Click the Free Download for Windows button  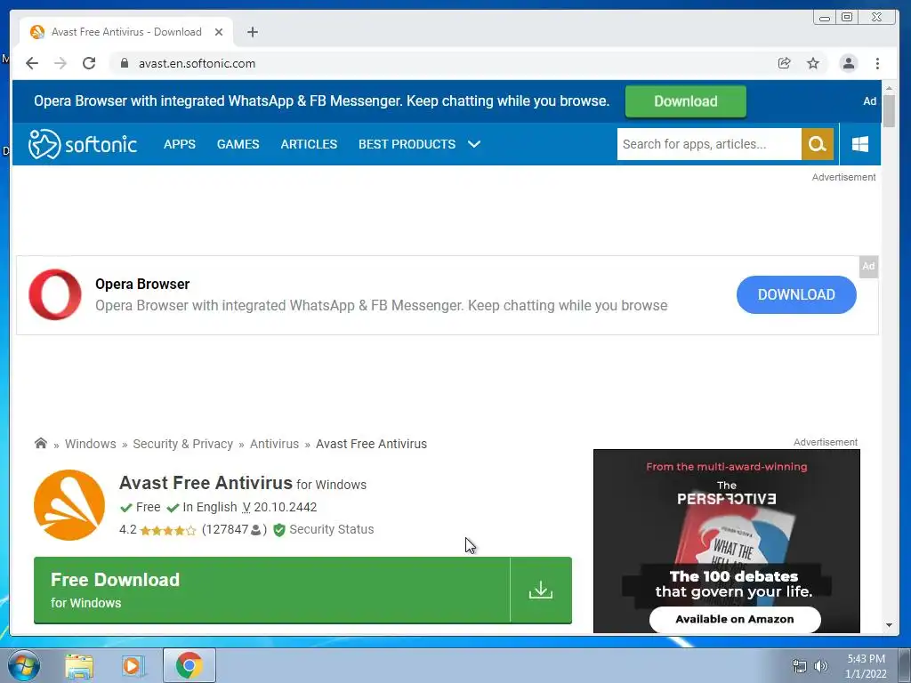(272, 591)
